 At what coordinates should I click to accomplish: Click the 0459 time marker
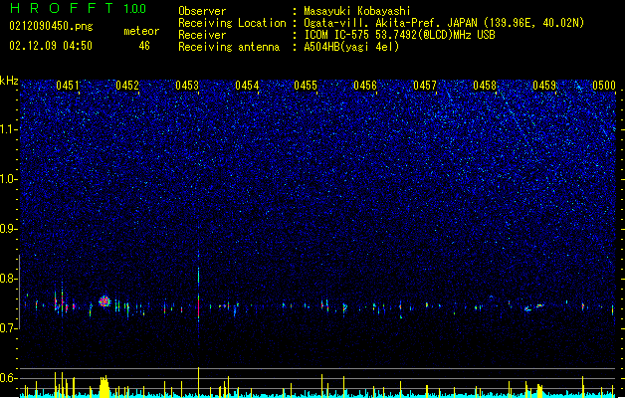pyautogui.click(x=544, y=85)
